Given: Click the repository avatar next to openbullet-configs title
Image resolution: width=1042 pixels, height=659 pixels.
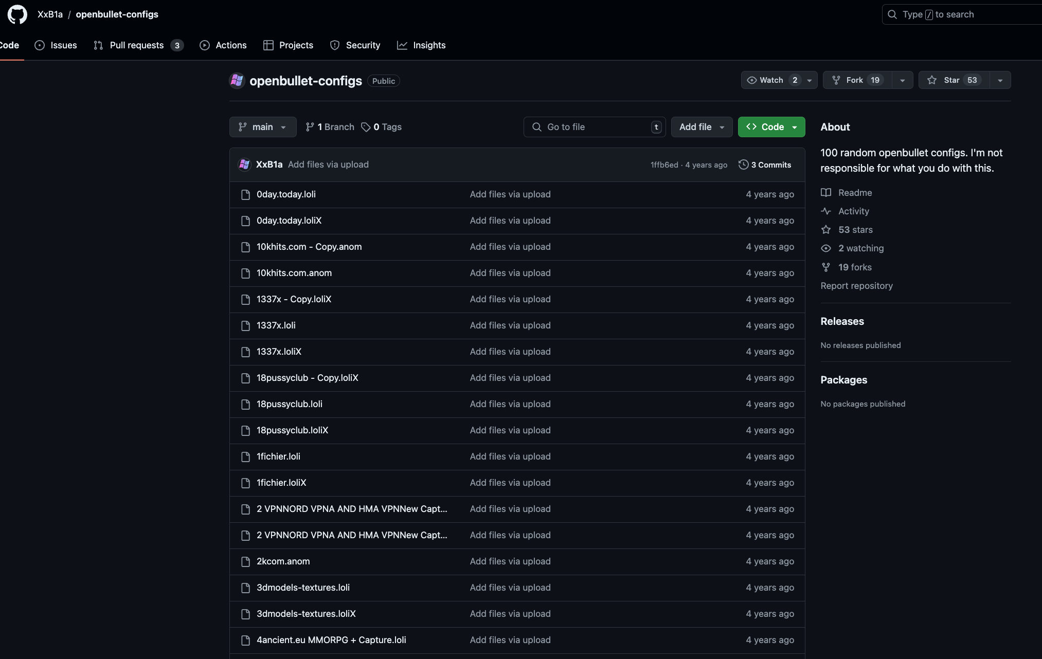Looking at the screenshot, I should 237,81.
